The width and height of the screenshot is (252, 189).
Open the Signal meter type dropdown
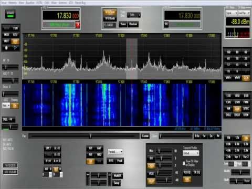231,13
